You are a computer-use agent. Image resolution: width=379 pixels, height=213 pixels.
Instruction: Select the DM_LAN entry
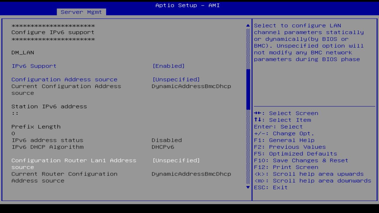point(23,52)
